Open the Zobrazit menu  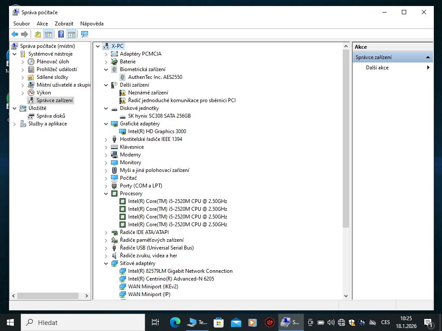pyautogui.click(x=64, y=24)
